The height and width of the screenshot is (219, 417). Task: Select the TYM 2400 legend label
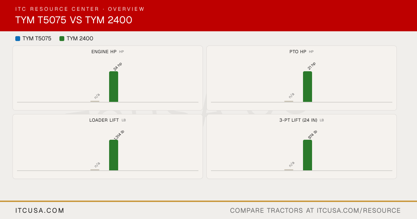pyautogui.click(x=80, y=39)
